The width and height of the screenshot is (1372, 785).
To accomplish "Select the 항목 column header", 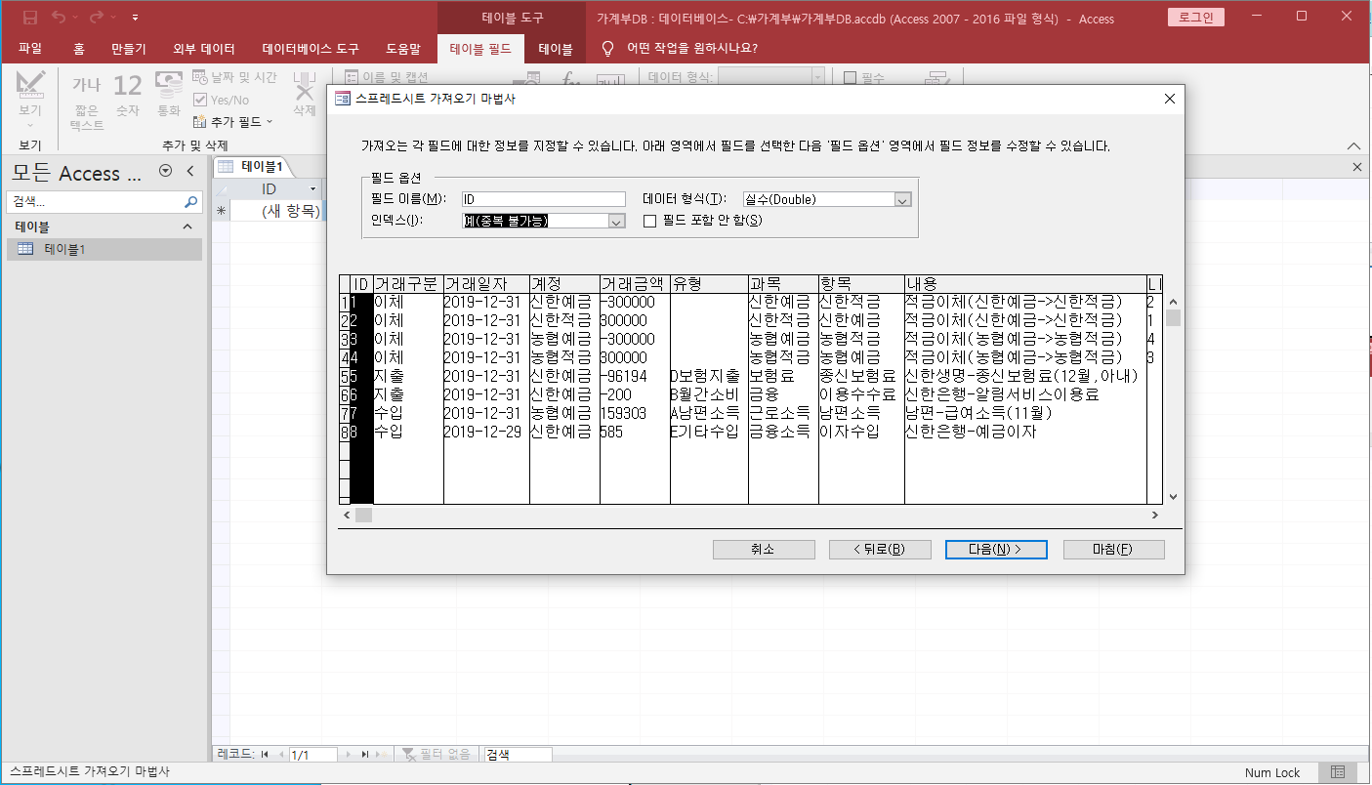I will point(861,284).
